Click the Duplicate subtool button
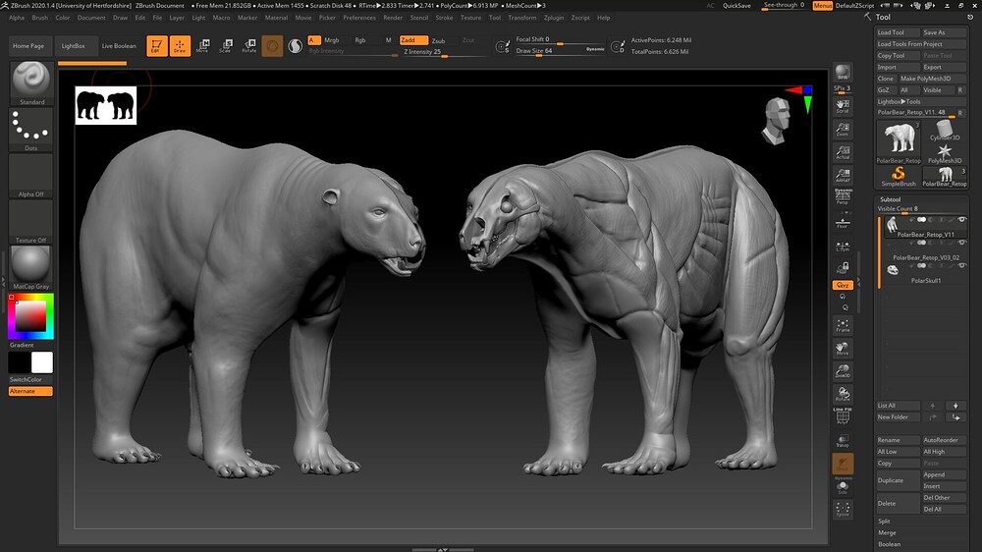 tap(899, 480)
